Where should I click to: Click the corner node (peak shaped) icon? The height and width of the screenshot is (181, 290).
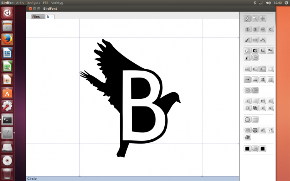pos(263,40)
